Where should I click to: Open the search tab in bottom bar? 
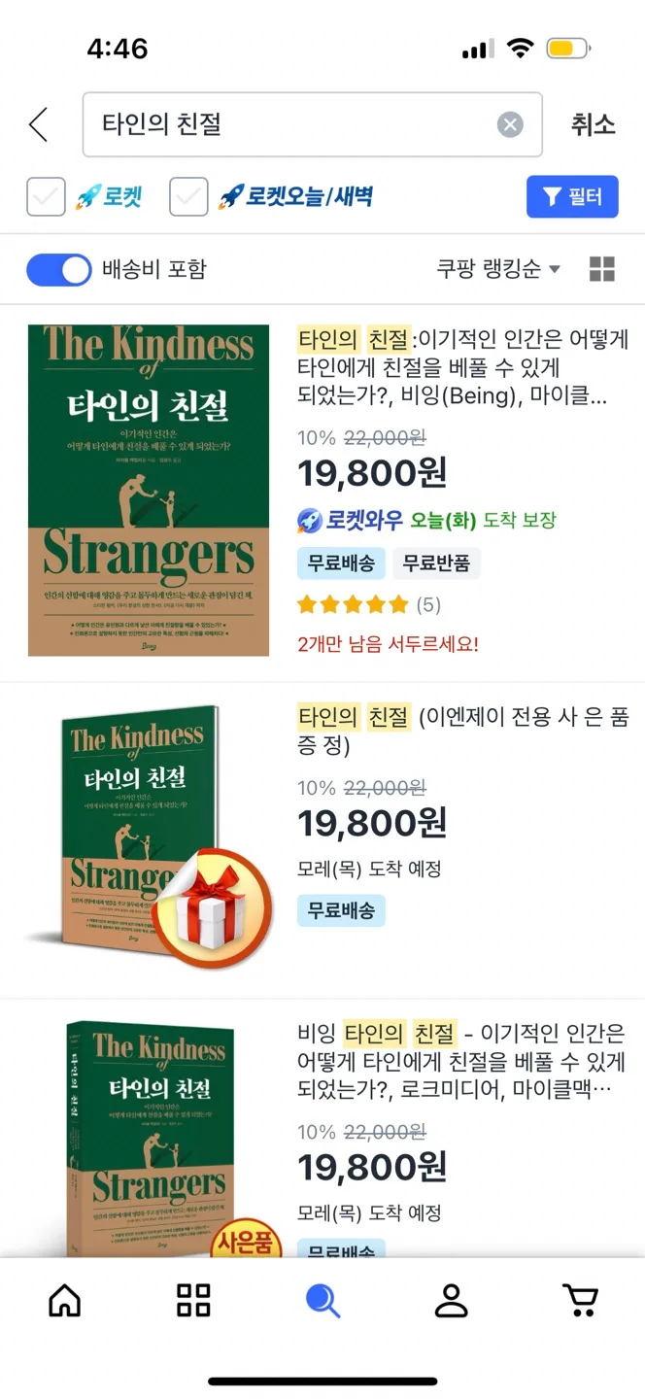point(322,1300)
